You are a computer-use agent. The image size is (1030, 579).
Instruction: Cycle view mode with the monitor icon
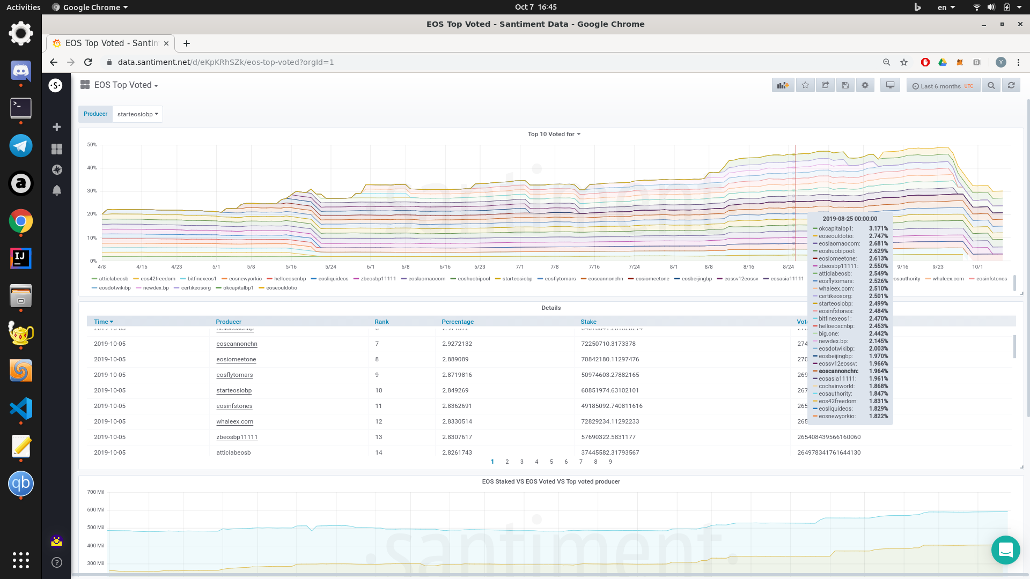890,85
